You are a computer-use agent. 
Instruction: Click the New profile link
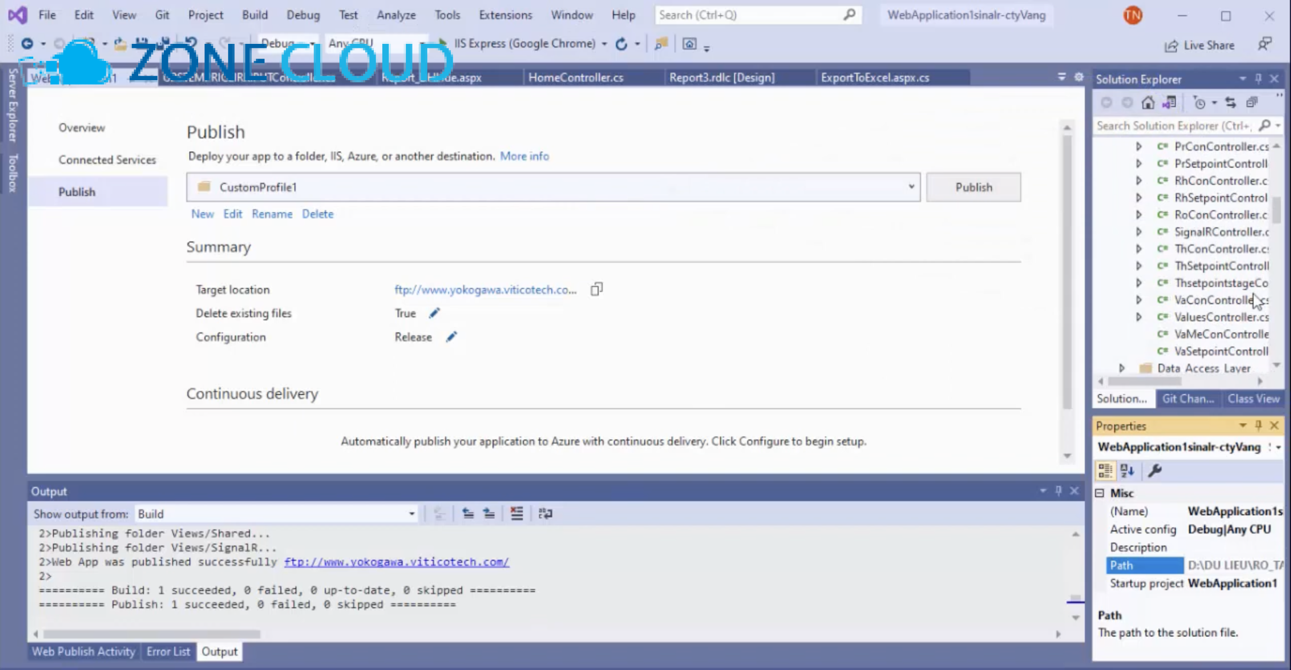click(203, 214)
